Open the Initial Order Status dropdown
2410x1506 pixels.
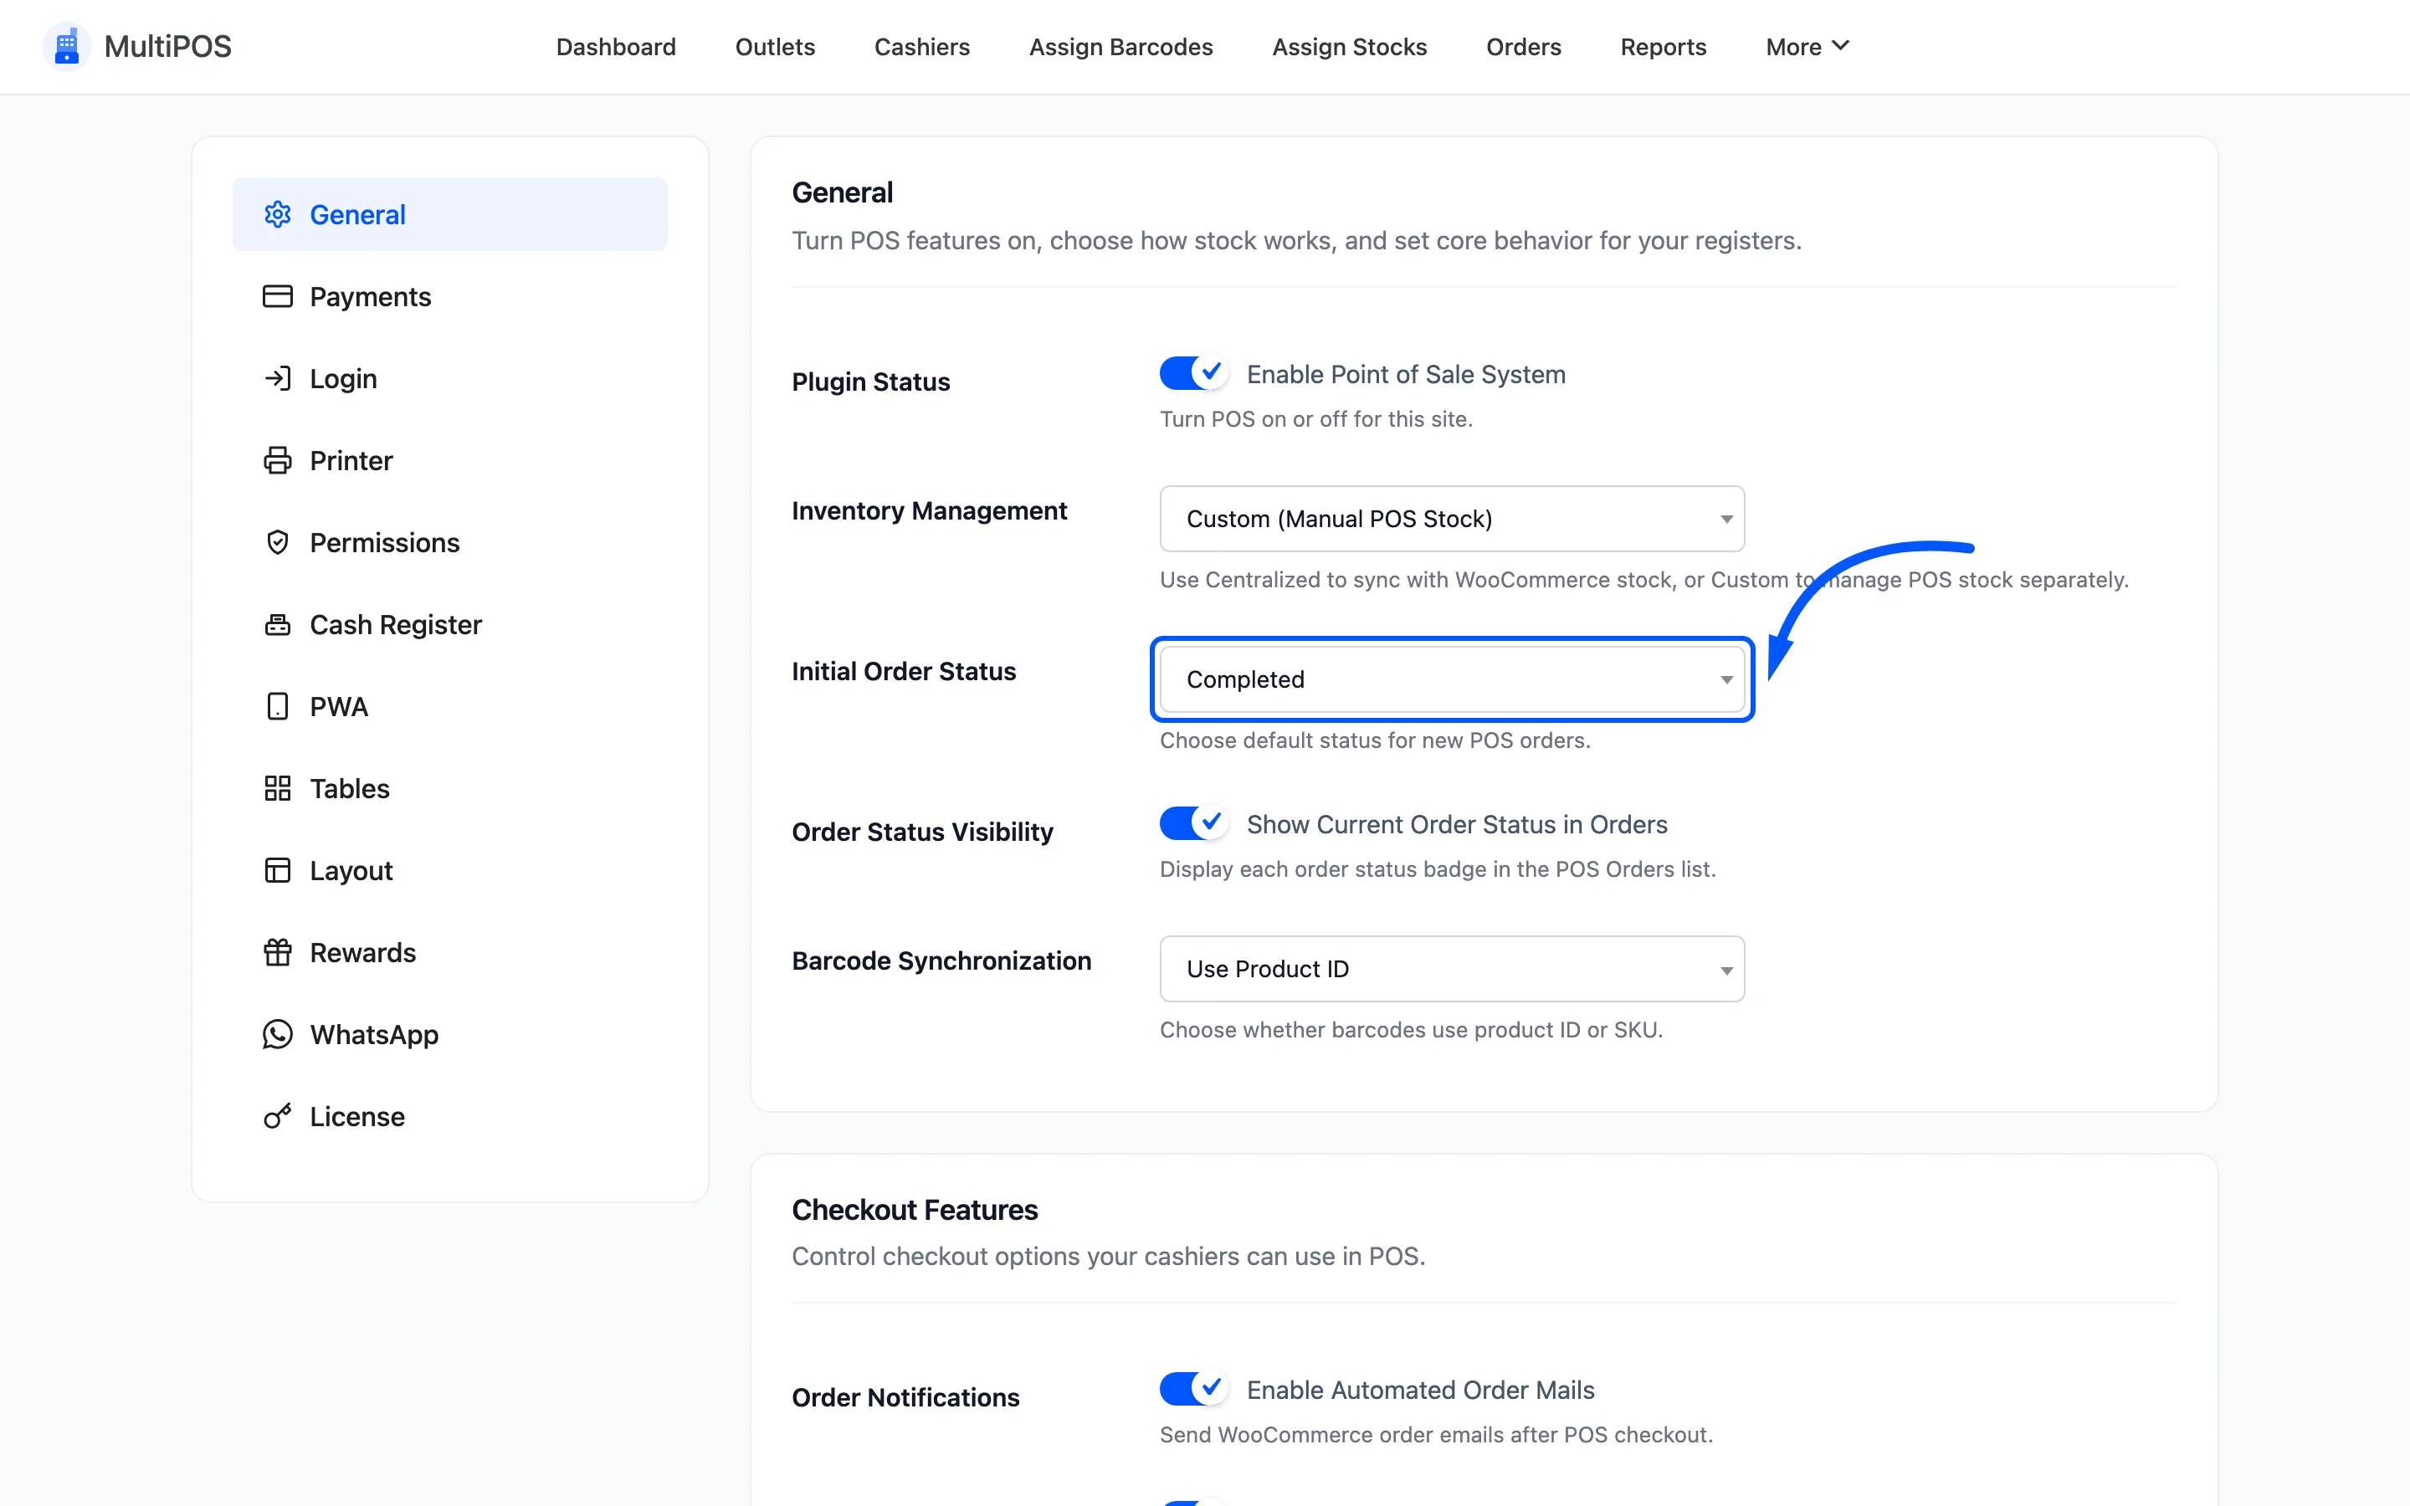tap(1452, 679)
